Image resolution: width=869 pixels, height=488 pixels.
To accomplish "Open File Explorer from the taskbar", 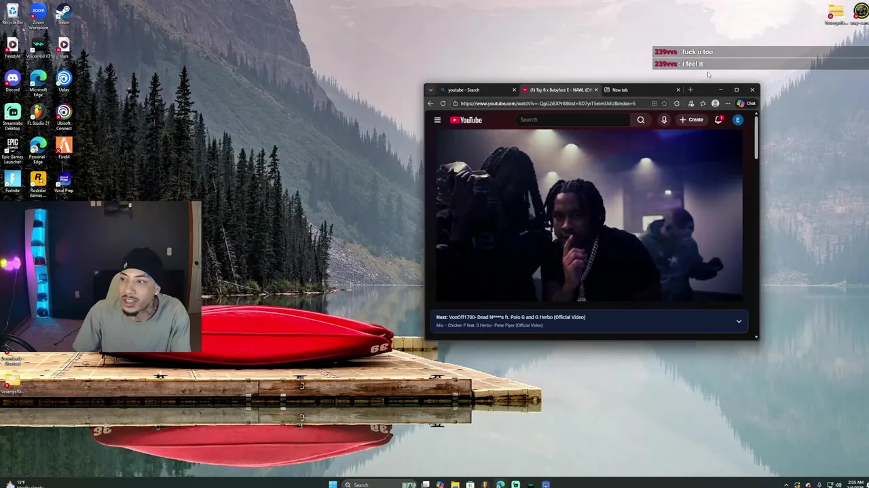I will 455,484.
